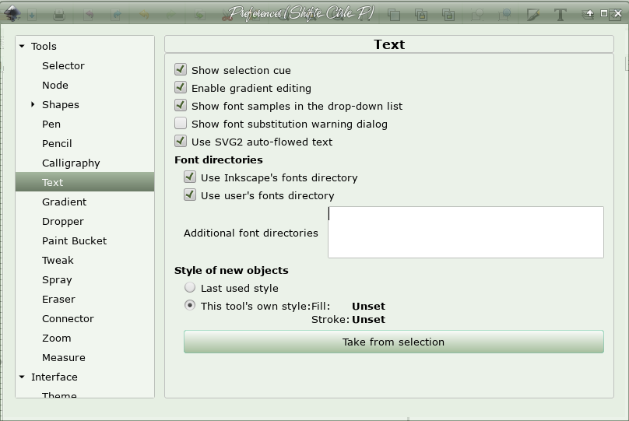Click the Style of new objects heading
Screen dimensions: 629x421
coord(231,270)
